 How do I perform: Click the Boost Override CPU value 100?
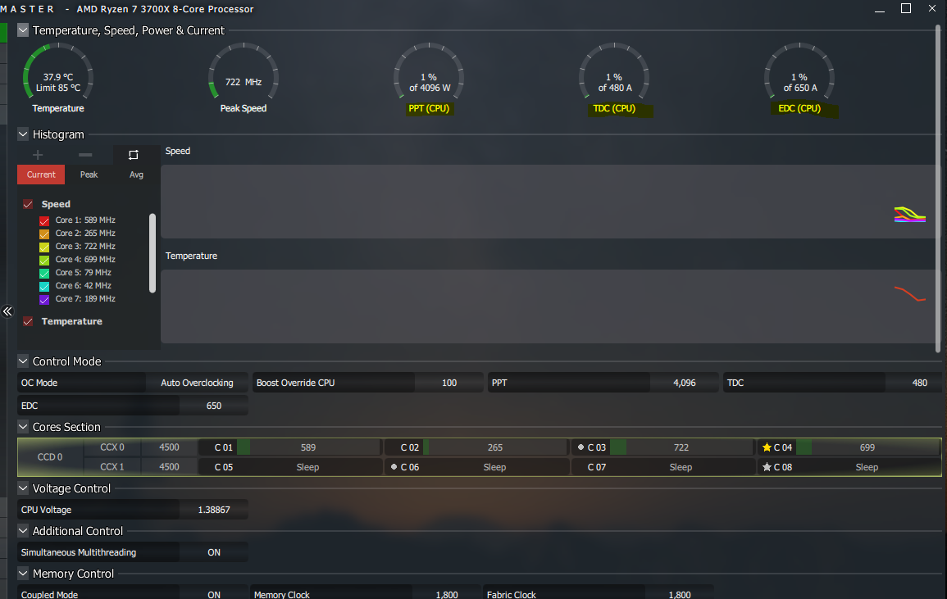pos(448,383)
